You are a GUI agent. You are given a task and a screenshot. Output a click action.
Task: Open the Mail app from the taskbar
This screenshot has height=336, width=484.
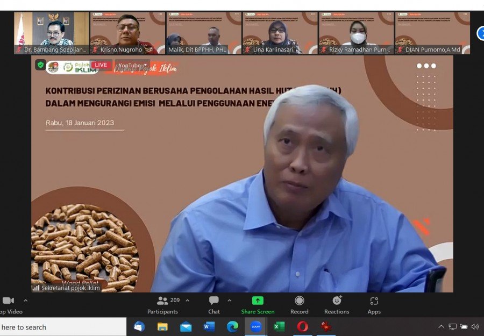186,326
